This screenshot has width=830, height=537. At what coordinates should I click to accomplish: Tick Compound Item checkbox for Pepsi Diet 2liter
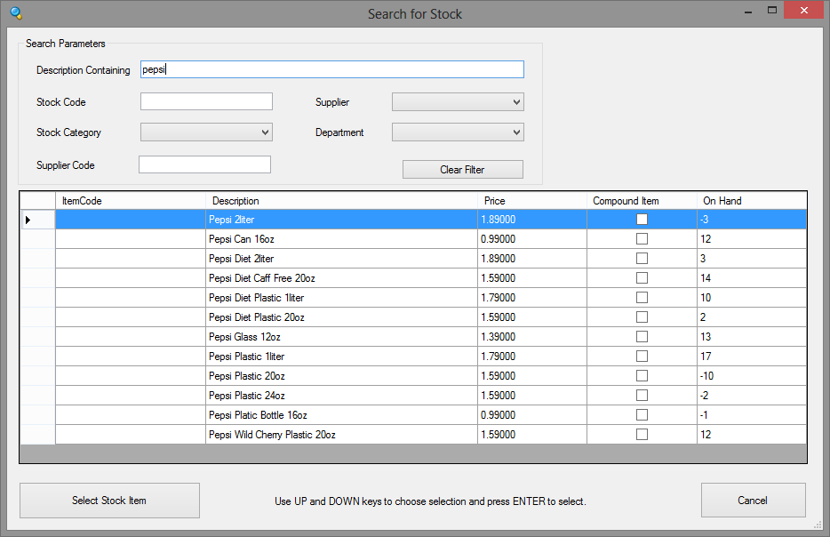642,259
